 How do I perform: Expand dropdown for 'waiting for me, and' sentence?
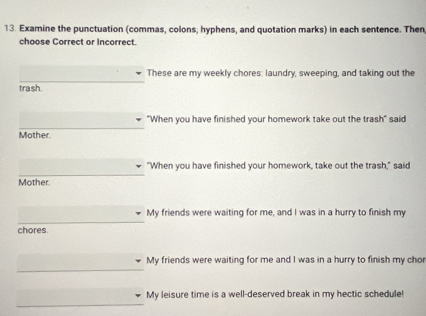(81, 213)
